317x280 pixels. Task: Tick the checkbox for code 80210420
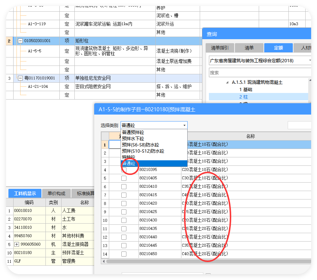click(124, 204)
